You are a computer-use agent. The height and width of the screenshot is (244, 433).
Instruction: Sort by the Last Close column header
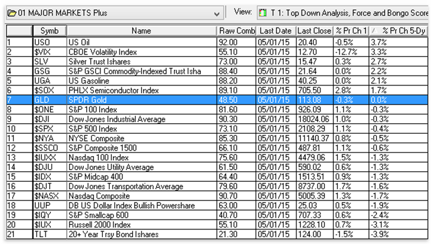[314, 31]
